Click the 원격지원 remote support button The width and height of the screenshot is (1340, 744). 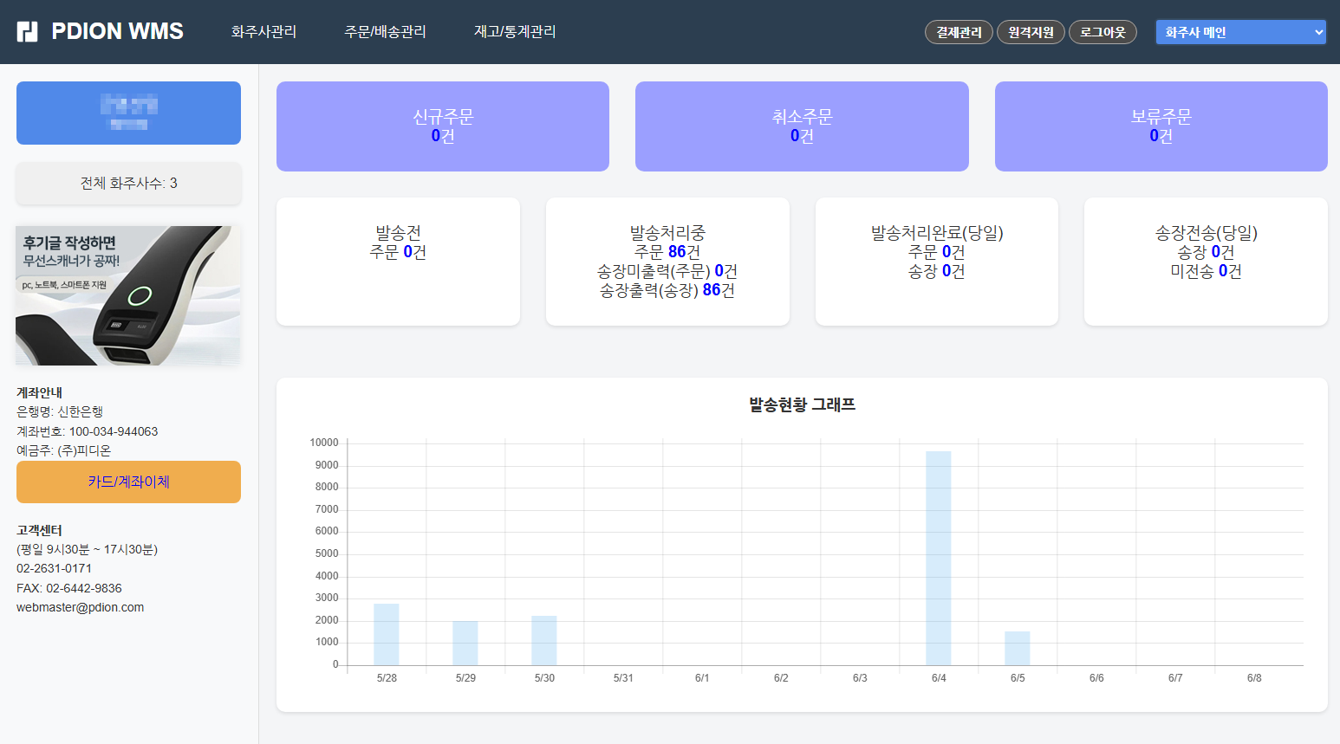[1031, 31]
